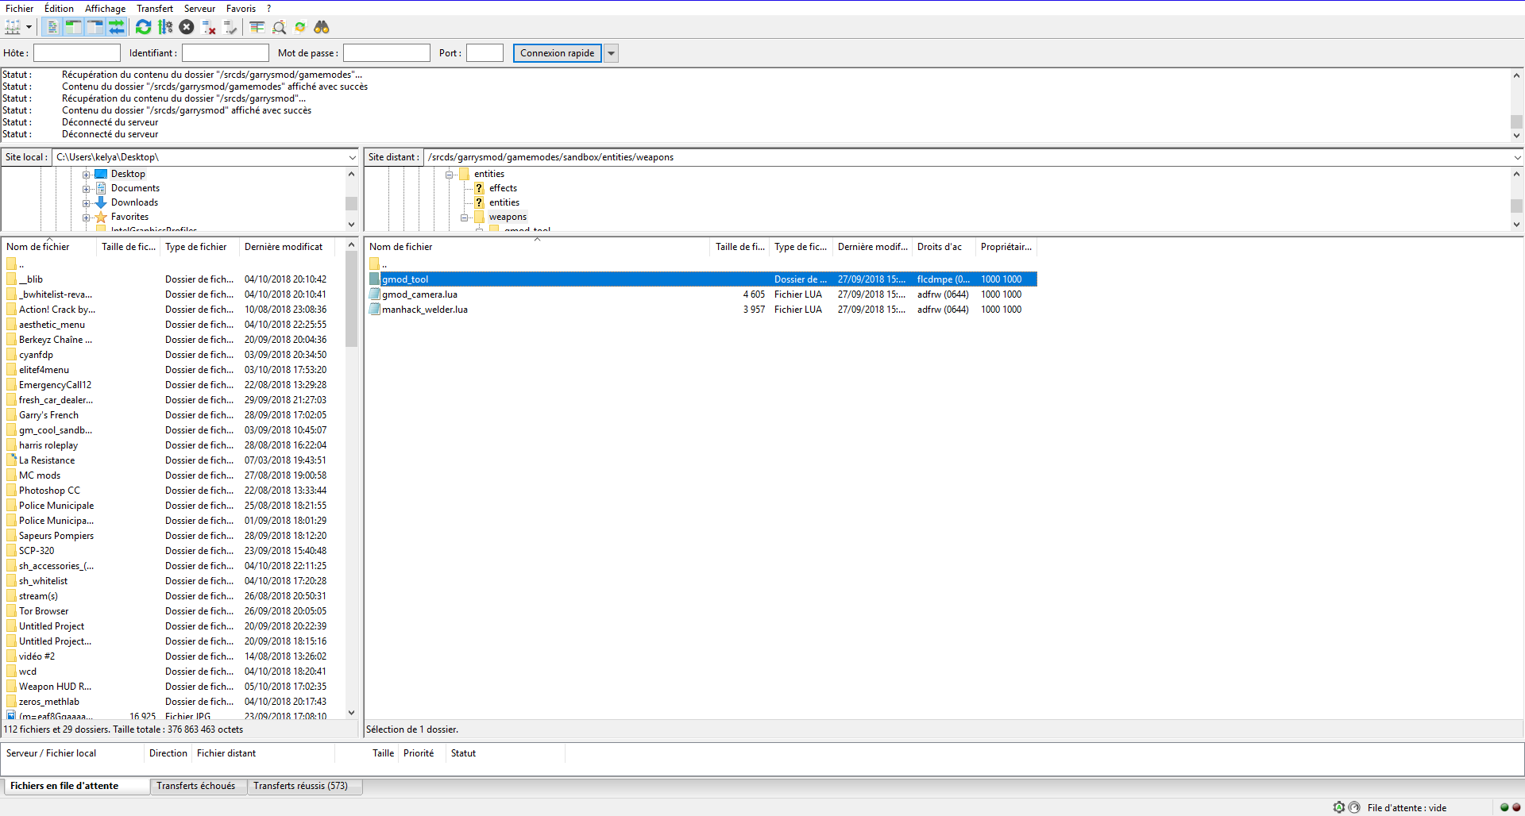This screenshot has width=1525, height=816.
Task: Expand the Favorites node in local tree
Action: click(86, 217)
